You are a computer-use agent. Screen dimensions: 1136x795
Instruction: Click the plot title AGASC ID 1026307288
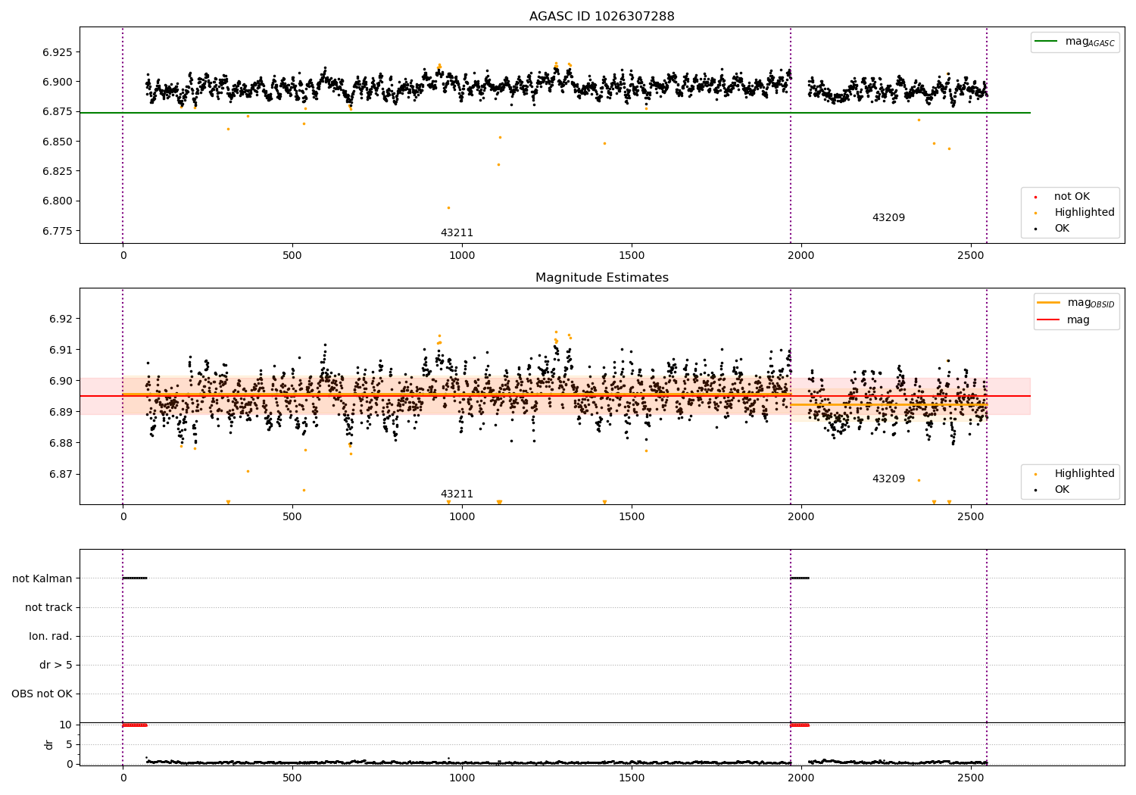pos(601,16)
